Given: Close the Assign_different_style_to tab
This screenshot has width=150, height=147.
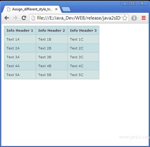Looking at the screenshot, I should tap(56, 9).
